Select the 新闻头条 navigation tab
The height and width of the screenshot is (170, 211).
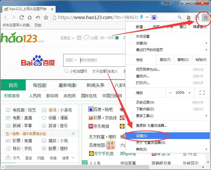coord(95,85)
